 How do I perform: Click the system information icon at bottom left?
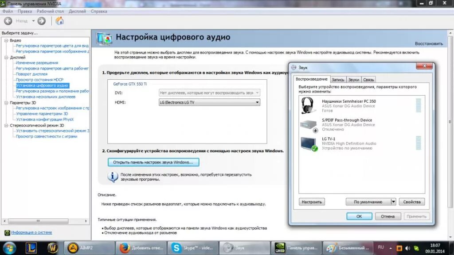coord(7,232)
